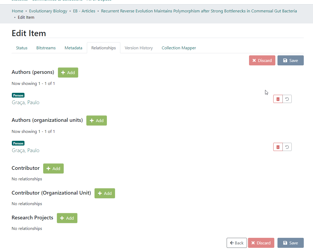
Task: Click the Research Projects section heading
Action: [32, 218]
